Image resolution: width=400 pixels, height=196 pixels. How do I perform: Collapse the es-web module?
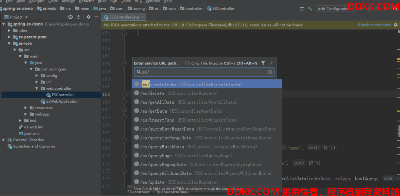point(9,43)
